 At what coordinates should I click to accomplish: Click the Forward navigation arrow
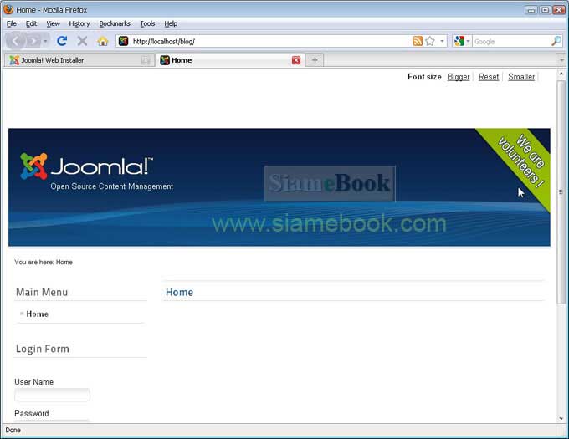pyautogui.click(x=33, y=41)
